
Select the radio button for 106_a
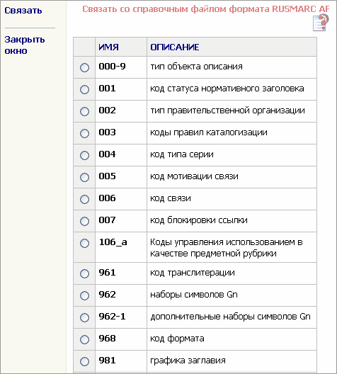click(84, 243)
